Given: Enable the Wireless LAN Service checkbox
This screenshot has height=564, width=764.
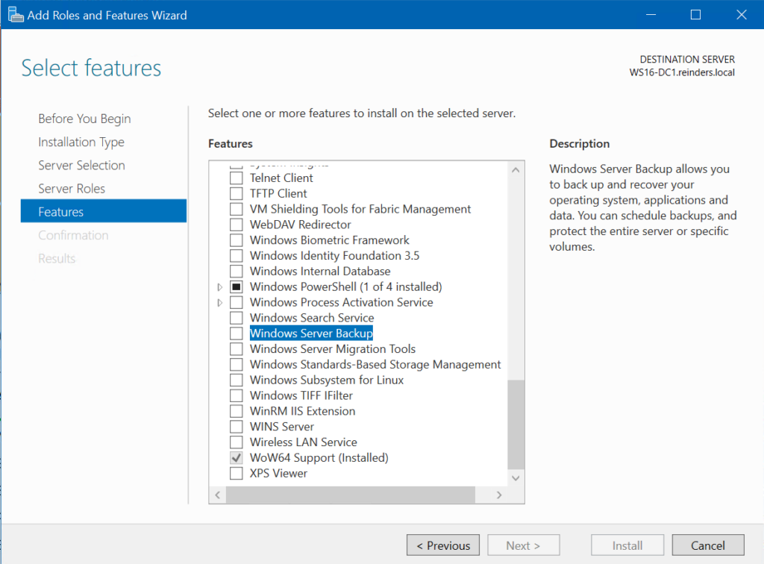Looking at the screenshot, I should click(237, 442).
